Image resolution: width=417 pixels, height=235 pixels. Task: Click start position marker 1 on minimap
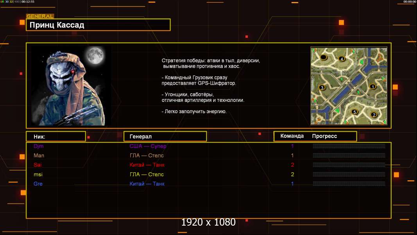point(372,87)
